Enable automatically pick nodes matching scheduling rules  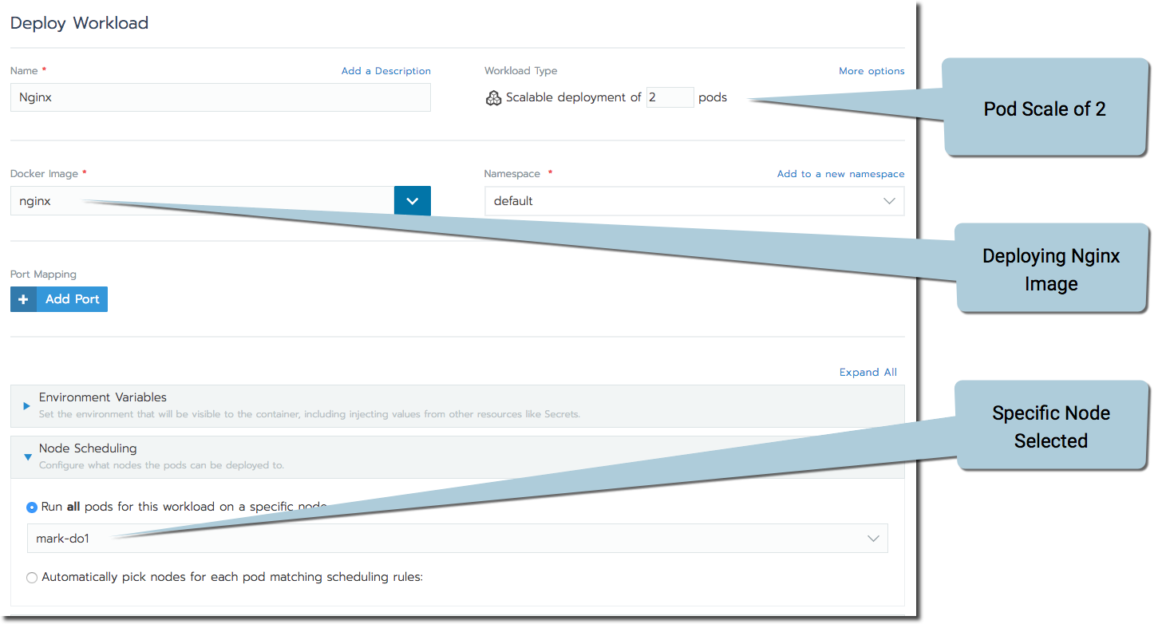[x=32, y=577]
